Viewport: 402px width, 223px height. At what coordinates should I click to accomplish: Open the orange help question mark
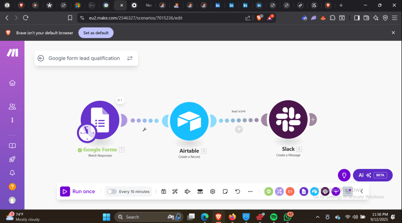click(12, 187)
